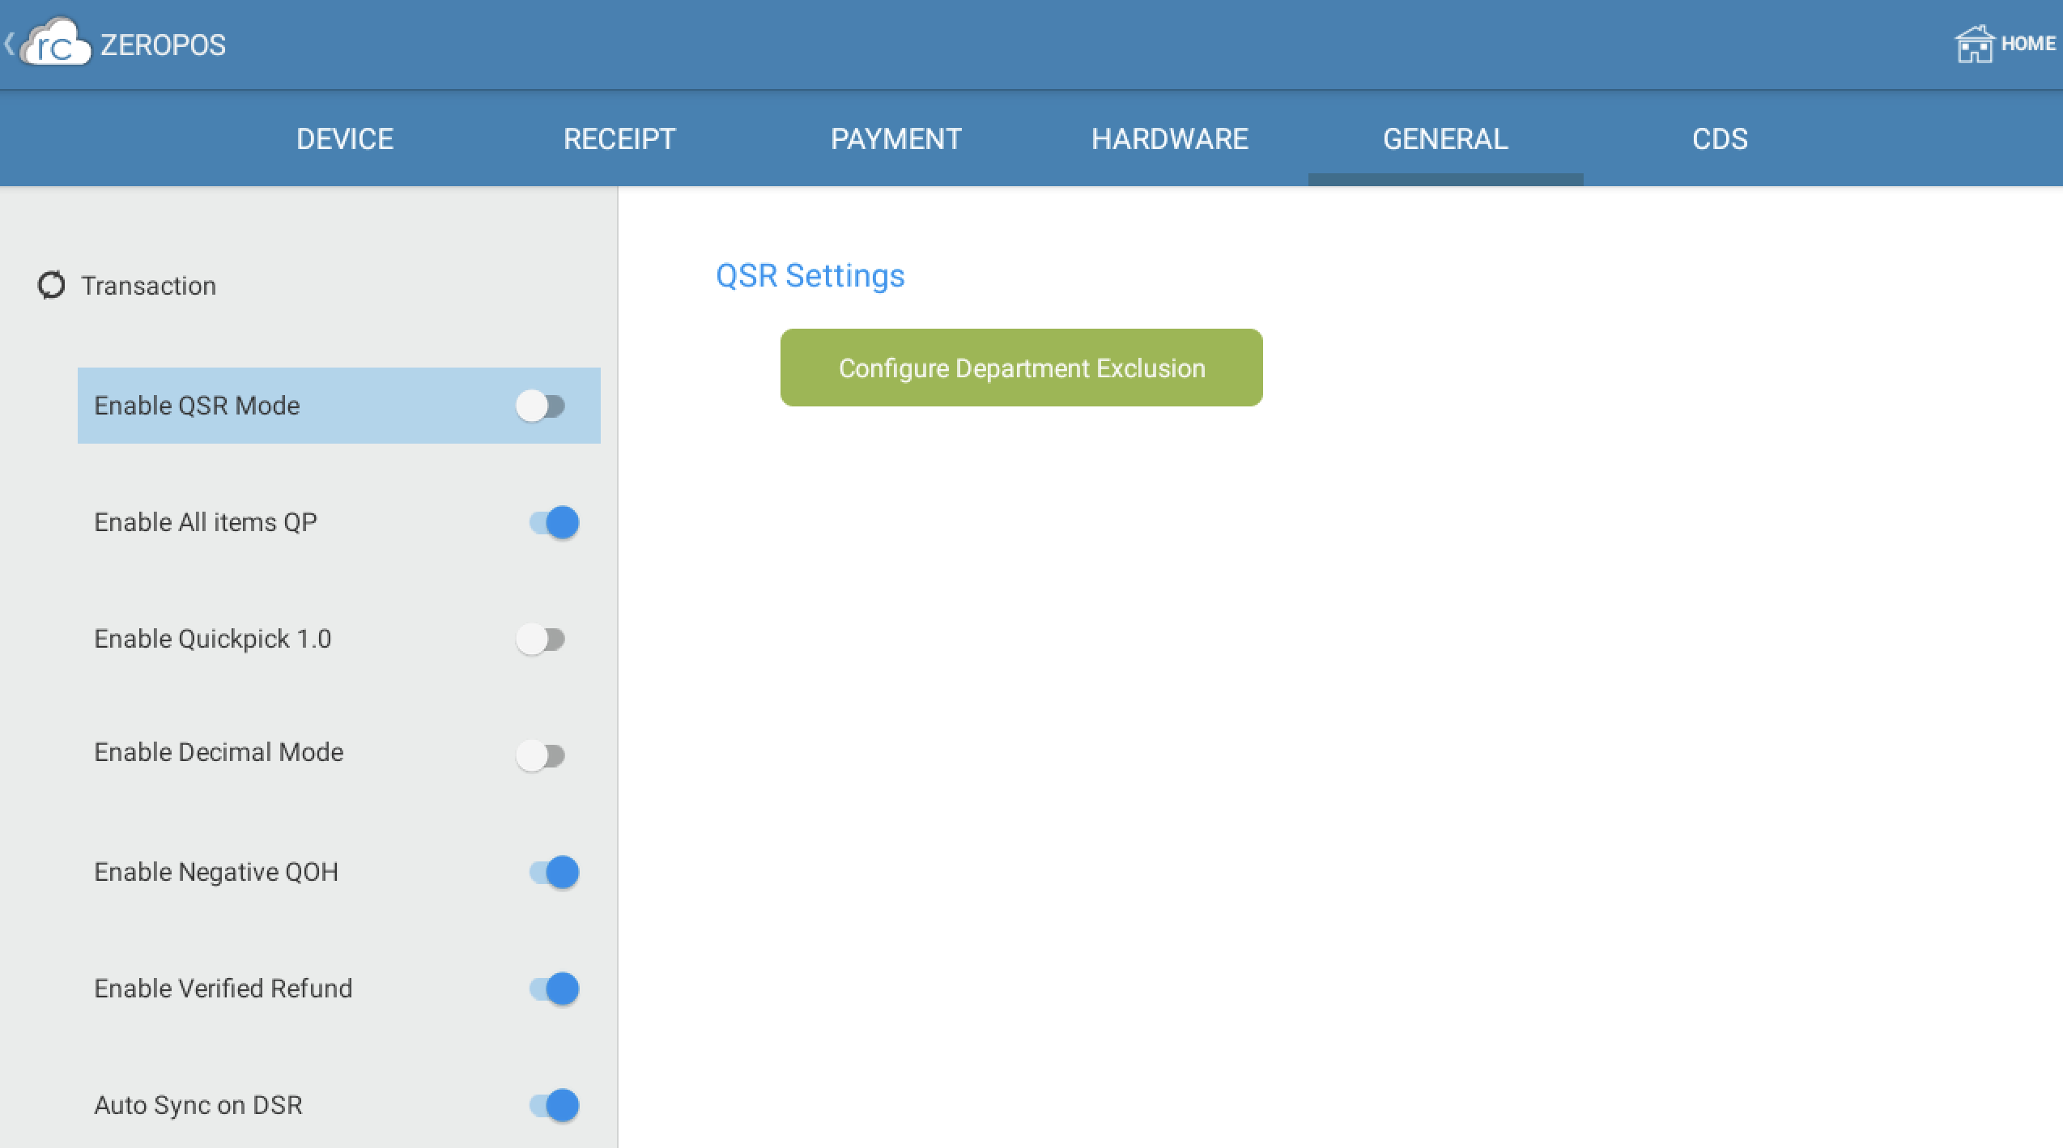Open the DEVICE tab

(x=345, y=138)
